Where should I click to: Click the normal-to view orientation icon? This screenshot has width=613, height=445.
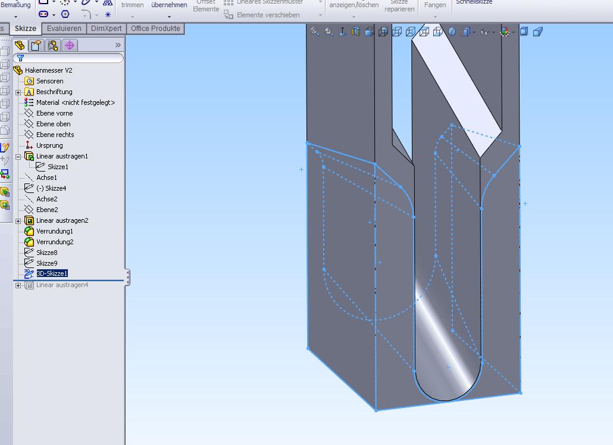(x=342, y=32)
